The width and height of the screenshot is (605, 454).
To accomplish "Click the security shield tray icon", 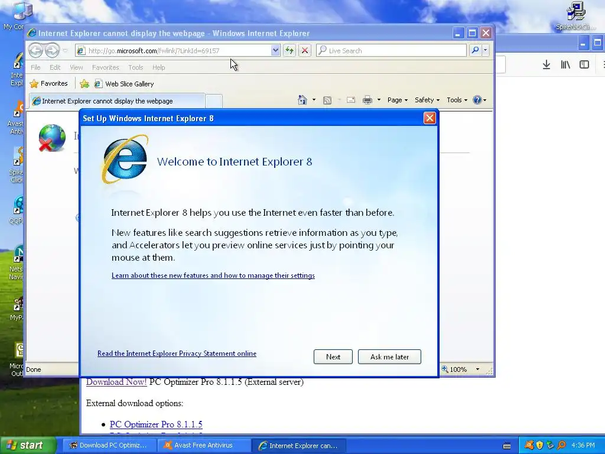I will [539, 445].
